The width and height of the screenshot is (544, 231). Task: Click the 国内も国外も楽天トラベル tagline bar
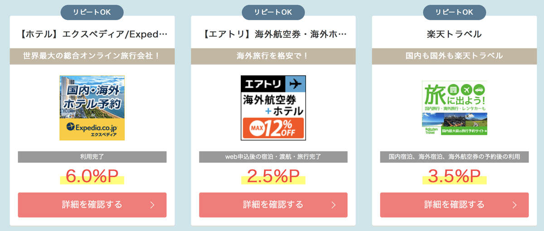pyautogui.click(x=454, y=56)
